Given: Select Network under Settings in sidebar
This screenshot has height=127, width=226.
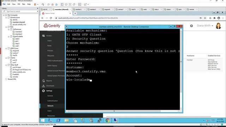Looking at the screenshot, I should click(50, 106).
